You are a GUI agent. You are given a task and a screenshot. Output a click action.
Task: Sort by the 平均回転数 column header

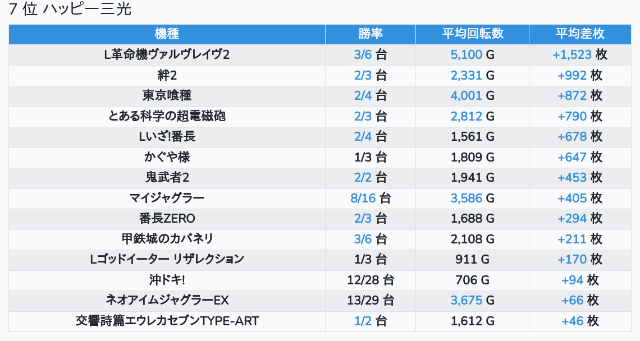point(472,34)
